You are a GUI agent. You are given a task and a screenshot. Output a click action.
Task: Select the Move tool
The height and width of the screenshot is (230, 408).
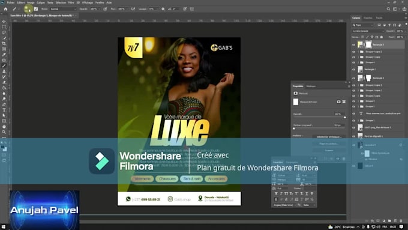click(4, 22)
